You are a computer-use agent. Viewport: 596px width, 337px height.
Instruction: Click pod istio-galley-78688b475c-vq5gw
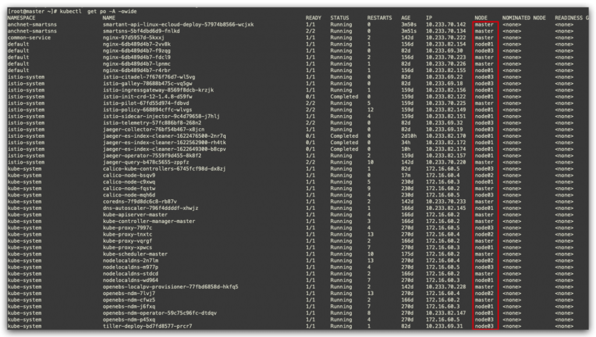coord(147,84)
